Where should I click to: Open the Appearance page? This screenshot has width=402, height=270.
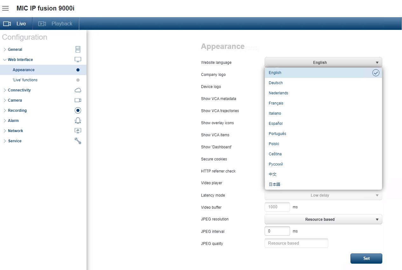pyautogui.click(x=43, y=70)
